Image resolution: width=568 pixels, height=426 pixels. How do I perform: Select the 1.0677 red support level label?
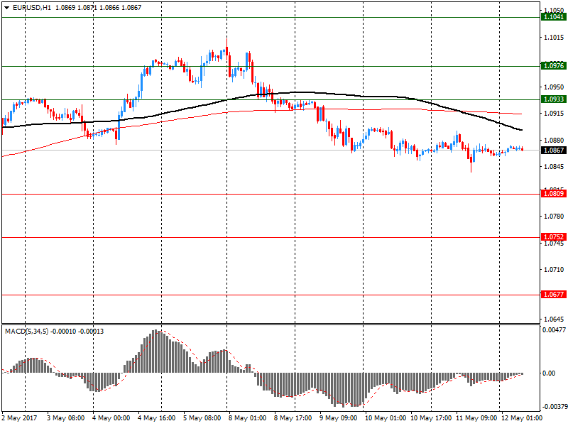tap(554, 295)
